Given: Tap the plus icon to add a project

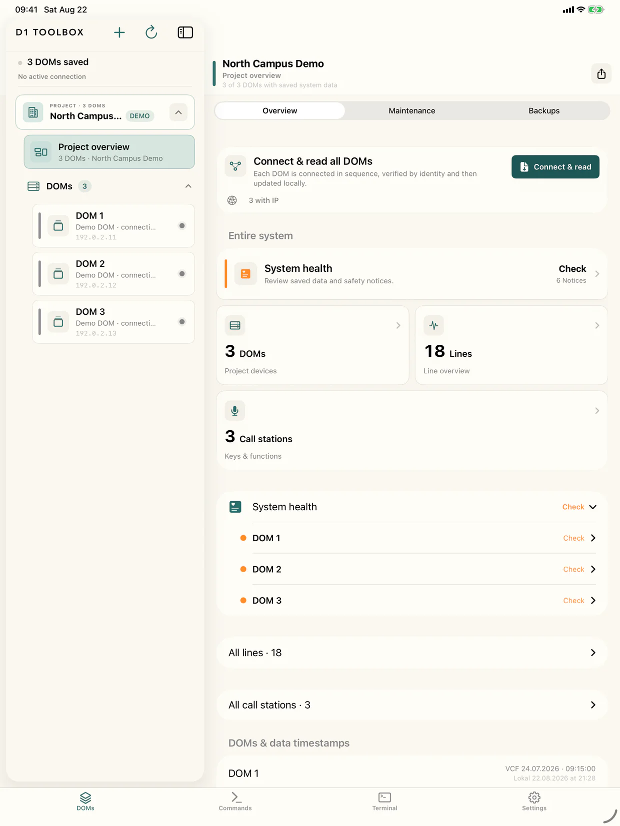Looking at the screenshot, I should pos(119,32).
